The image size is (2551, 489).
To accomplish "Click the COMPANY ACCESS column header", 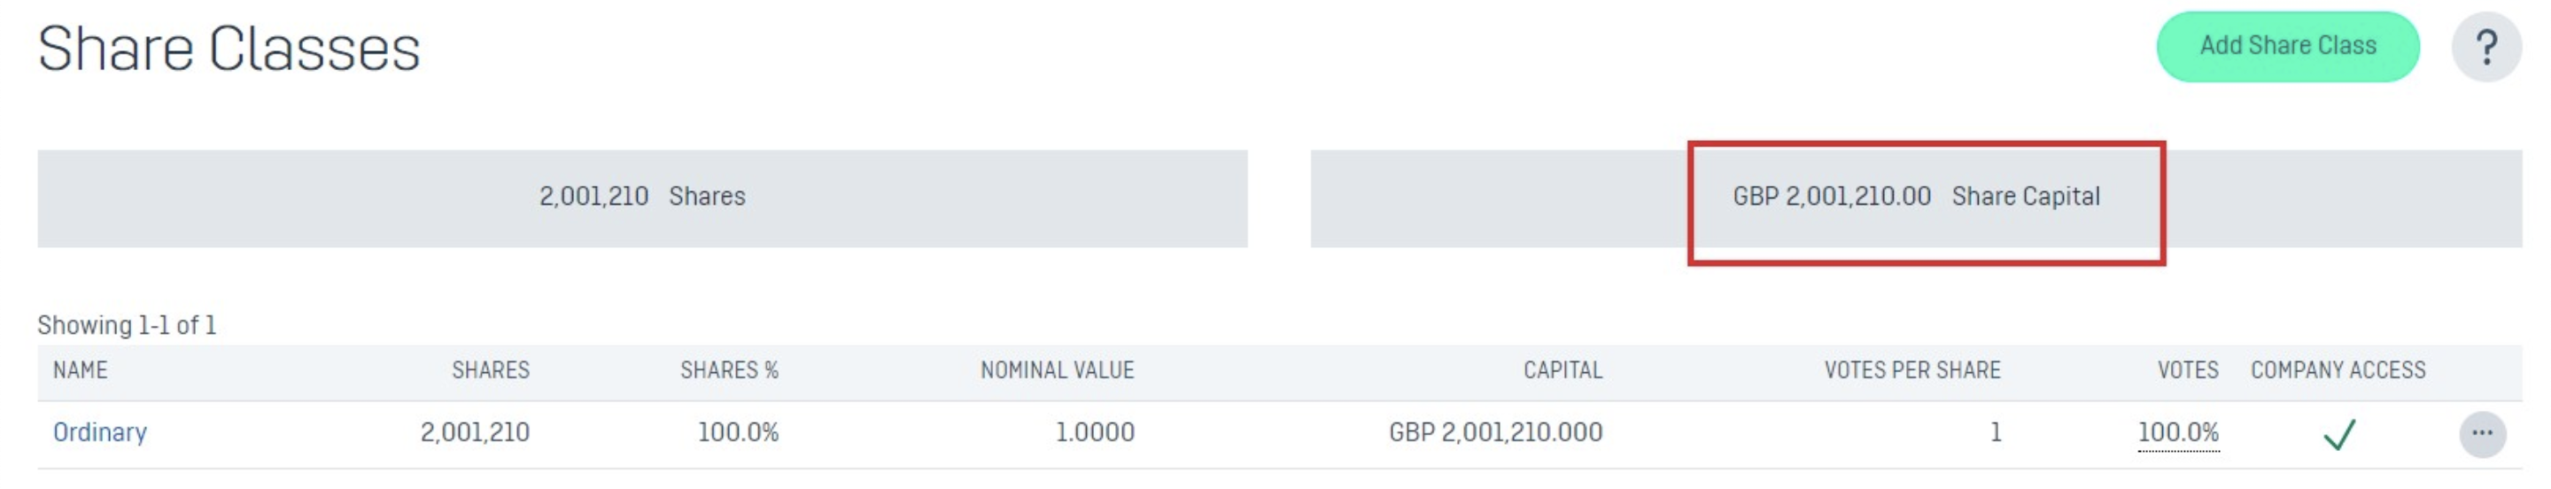I will click(x=2338, y=370).
